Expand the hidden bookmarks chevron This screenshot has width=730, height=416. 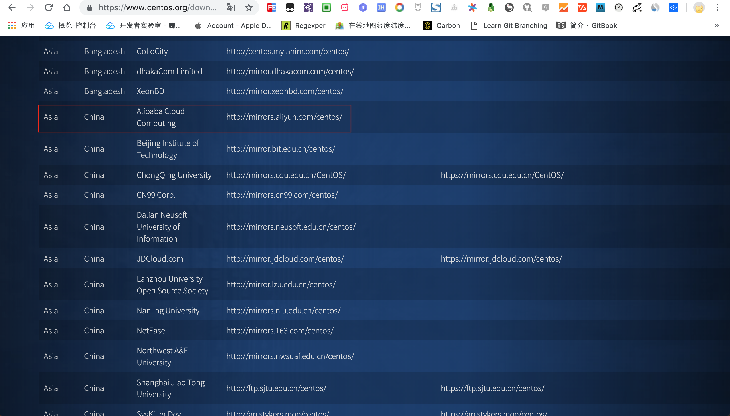pos(717,25)
